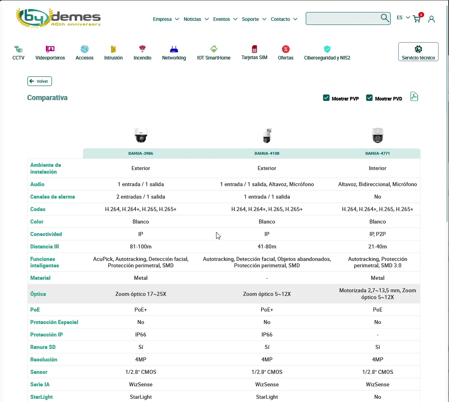Viewport: 449px width, 402px height.
Task: Click the Ambiente de instalación label
Action: (x=45, y=168)
